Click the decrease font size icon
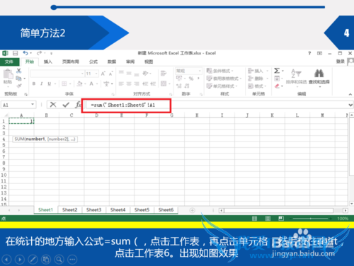 [x=111, y=74]
